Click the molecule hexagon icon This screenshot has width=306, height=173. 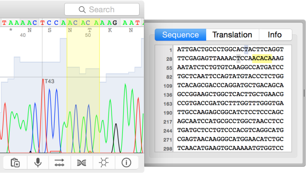(104, 162)
